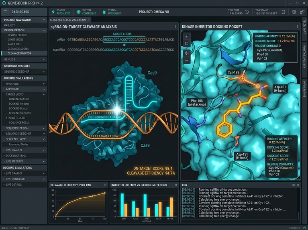The height and width of the screenshot is (230, 308).
Task: Expand the DOCKYNICTORNS triangle
Action: (x=4, y=156)
